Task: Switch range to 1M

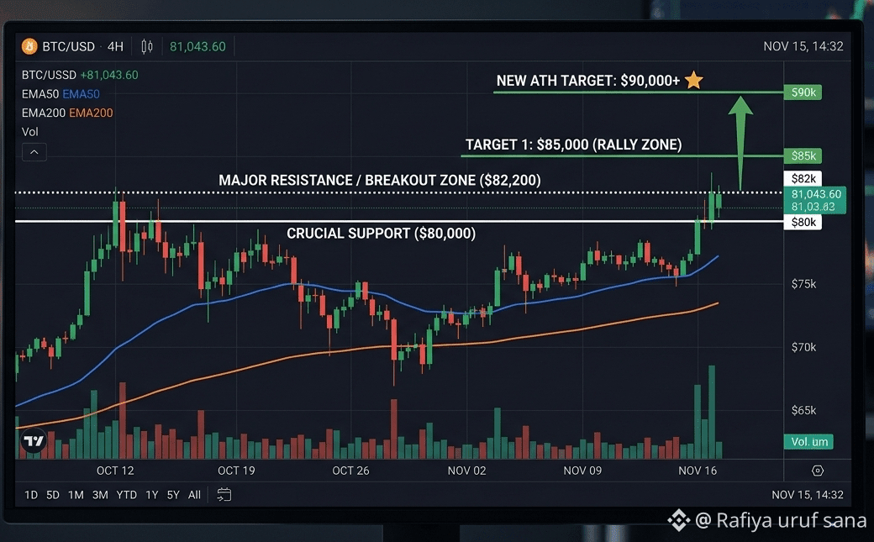Action: coord(76,495)
